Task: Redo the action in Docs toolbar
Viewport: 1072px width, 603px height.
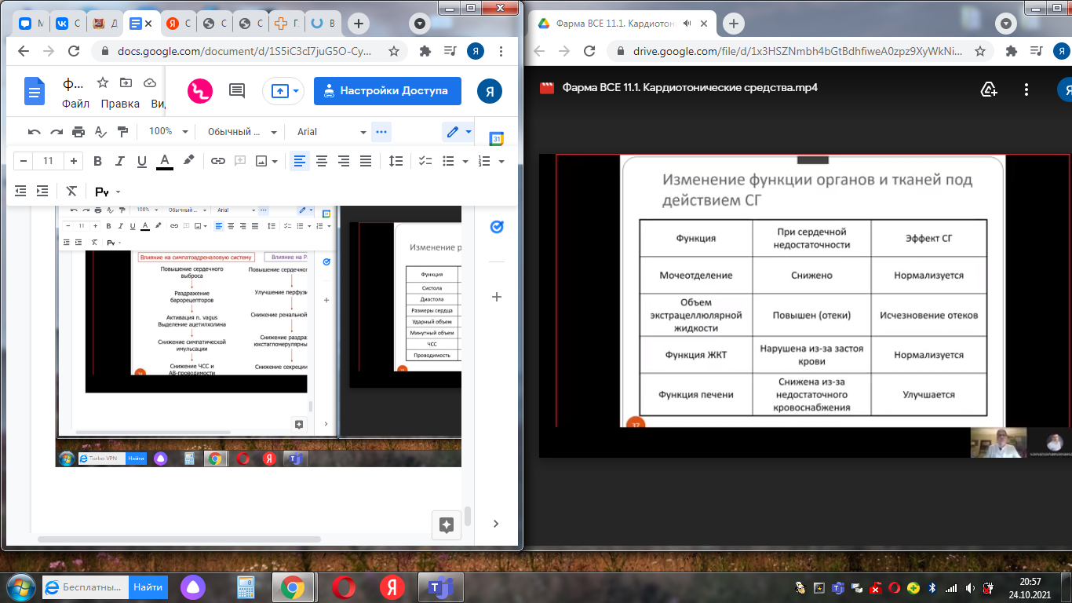Action: [57, 132]
